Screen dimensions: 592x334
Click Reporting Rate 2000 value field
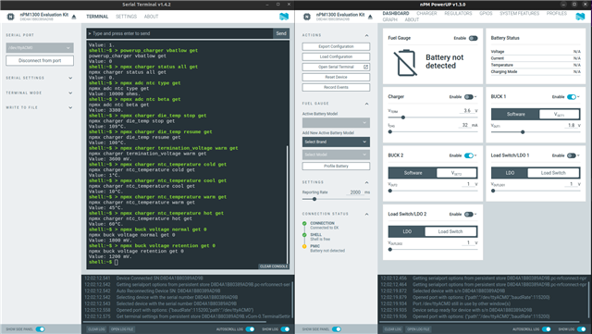[x=354, y=192]
